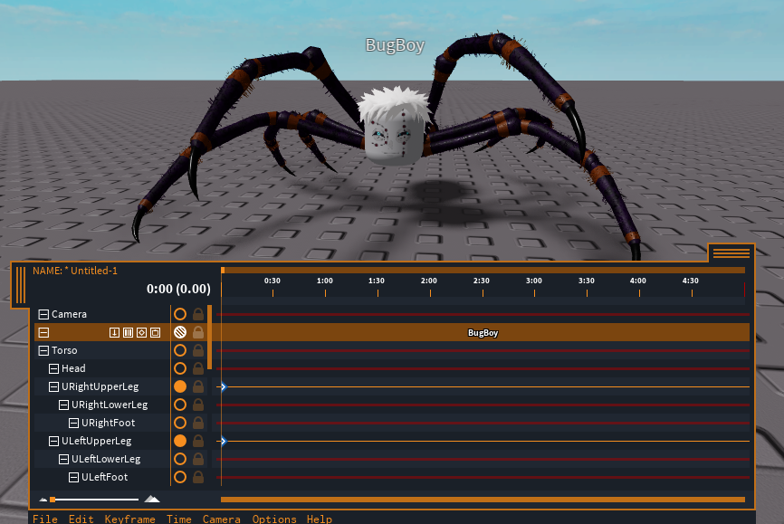Click the three-line handle icon at panel top right

point(731,253)
